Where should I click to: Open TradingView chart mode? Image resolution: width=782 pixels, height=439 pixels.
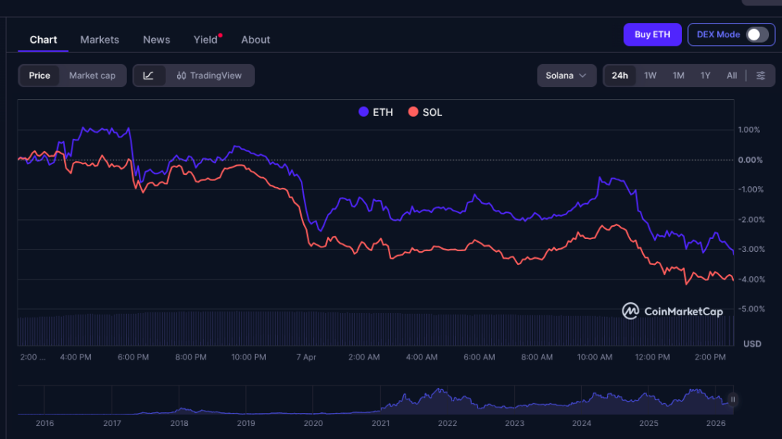pos(209,76)
